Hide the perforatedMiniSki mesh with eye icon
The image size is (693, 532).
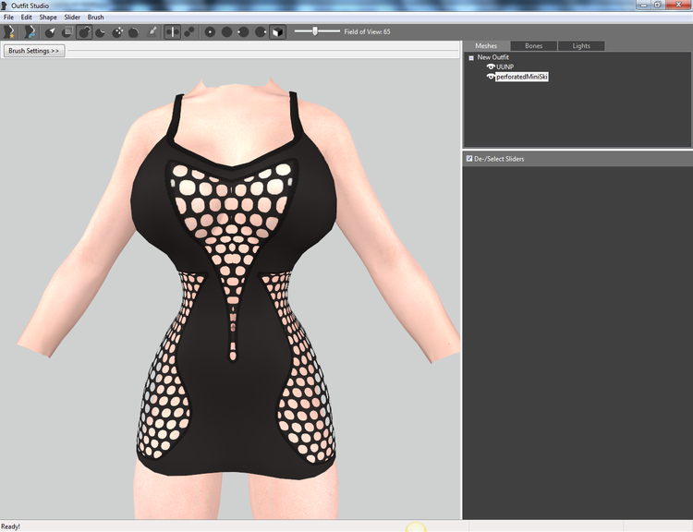(491, 77)
